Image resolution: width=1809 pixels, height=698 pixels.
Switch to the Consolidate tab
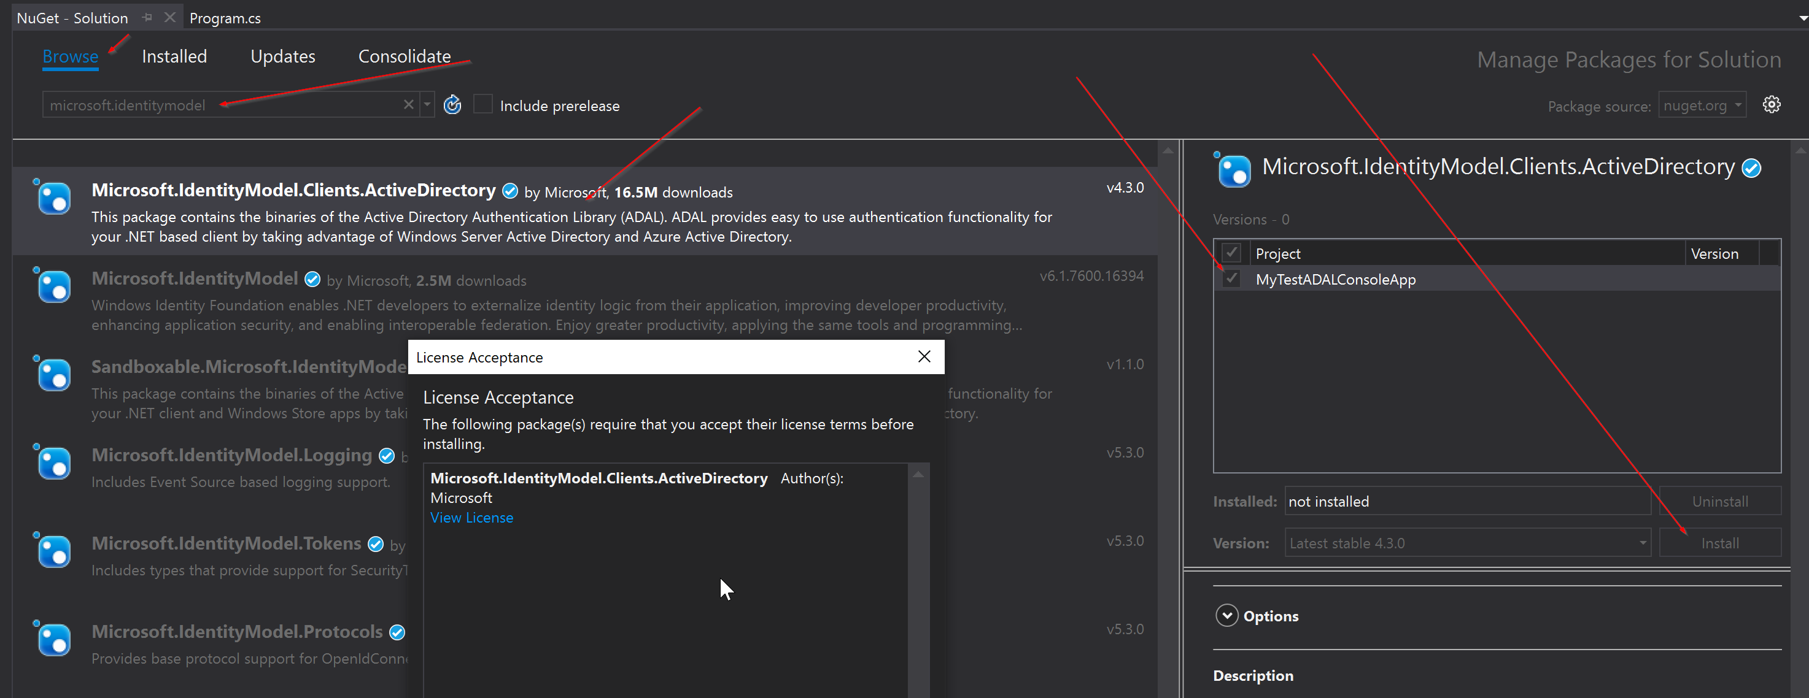coord(405,57)
